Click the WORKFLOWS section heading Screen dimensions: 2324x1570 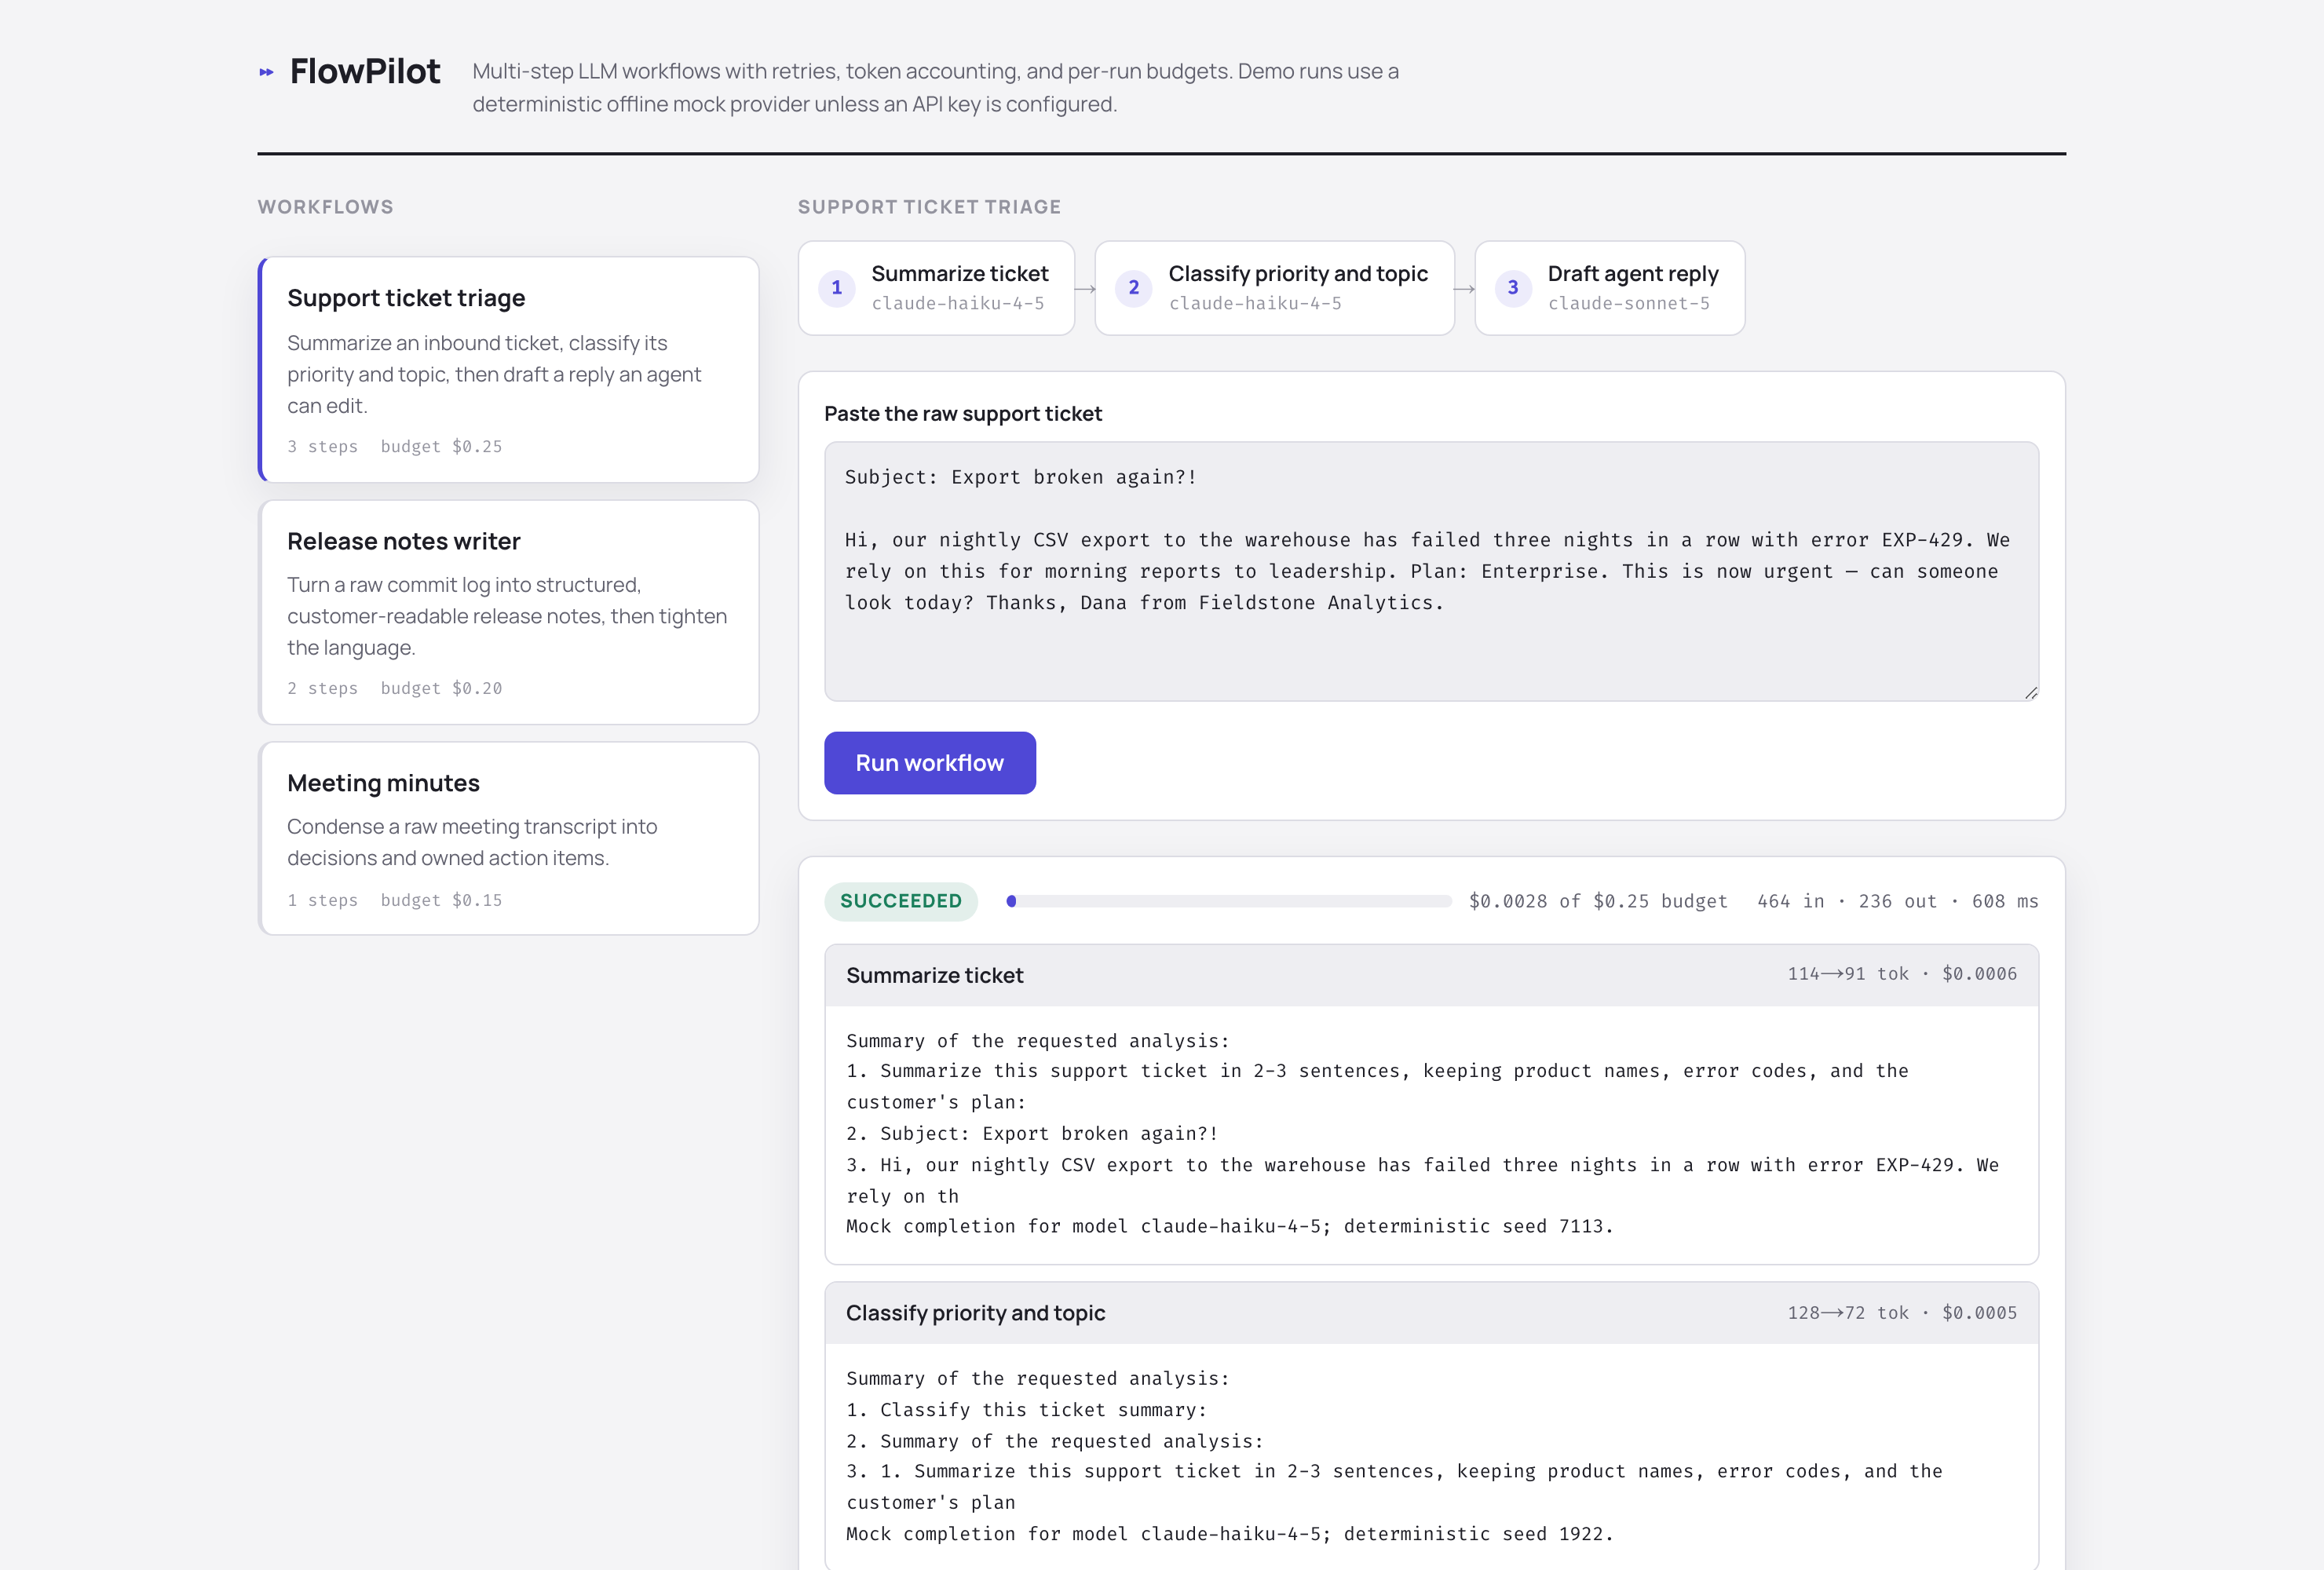325,207
